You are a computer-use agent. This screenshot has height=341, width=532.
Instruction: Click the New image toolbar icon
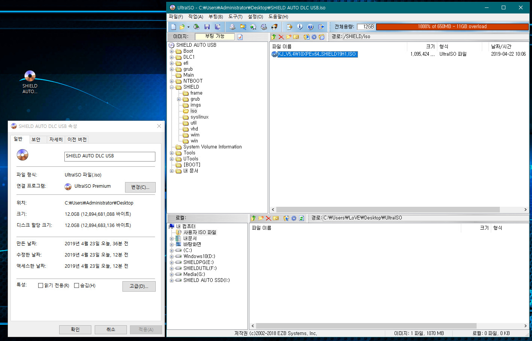[173, 27]
